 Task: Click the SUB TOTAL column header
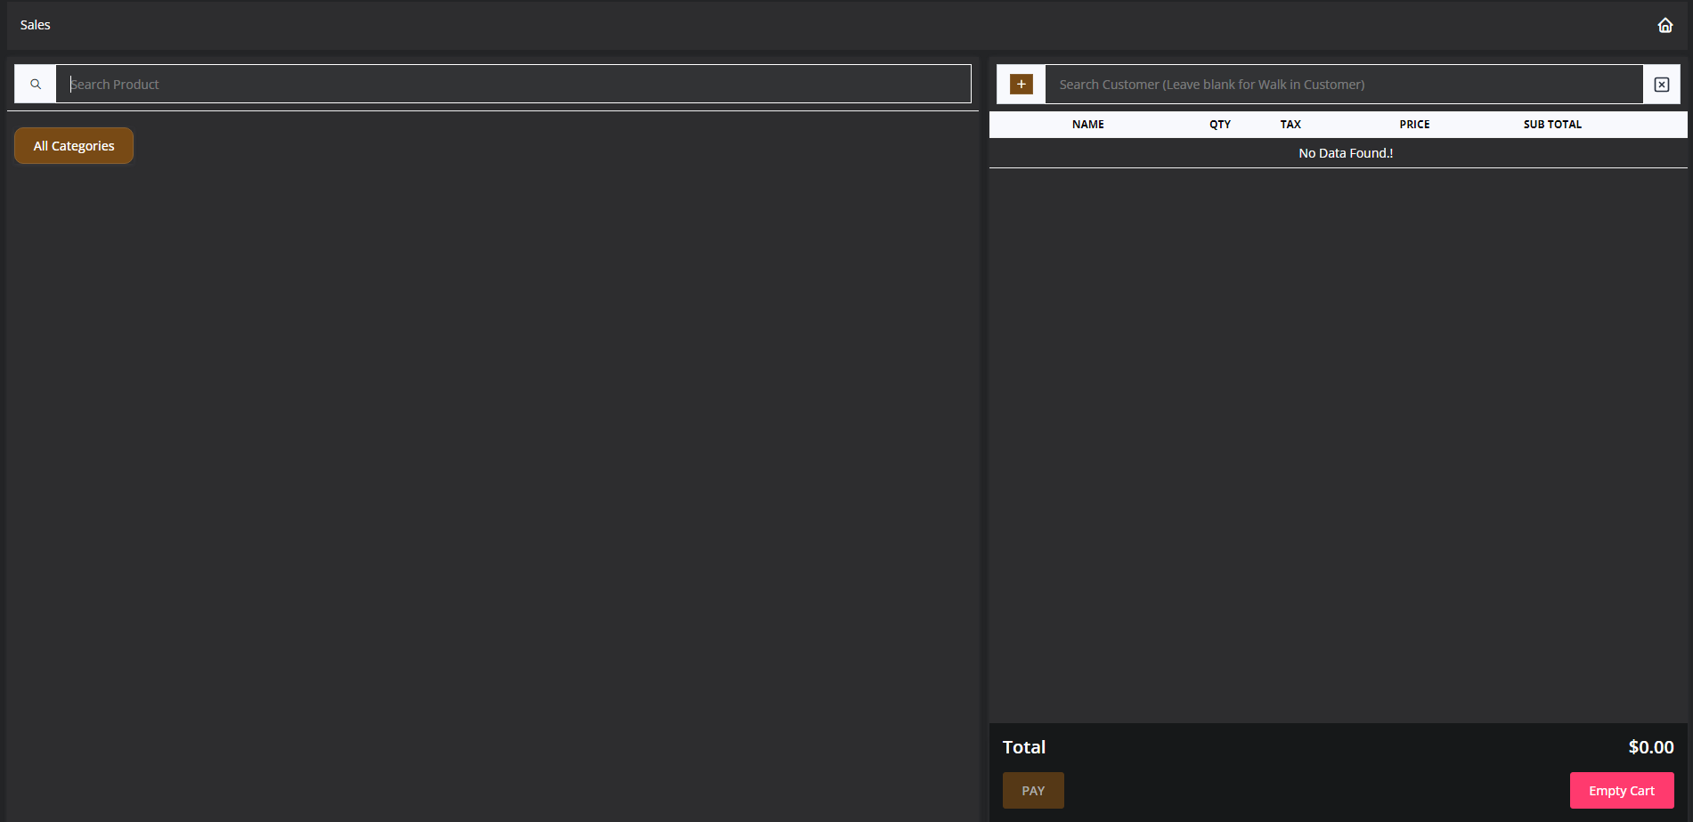(1552, 125)
